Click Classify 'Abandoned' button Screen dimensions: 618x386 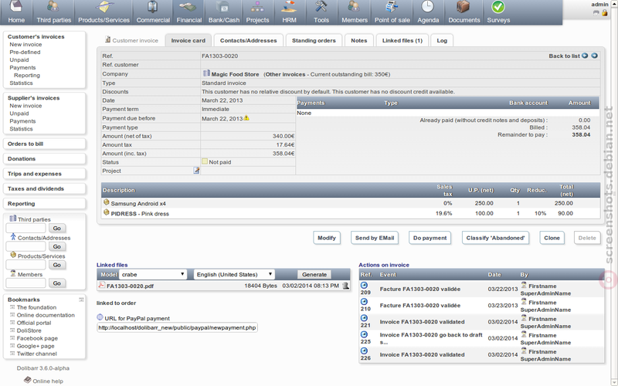click(495, 238)
